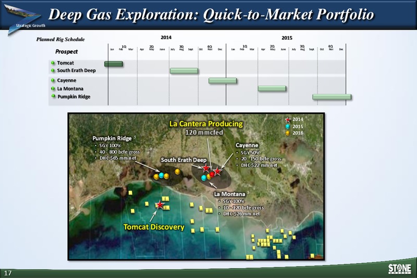Click the Tomcat prospect name
The height and width of the screenshot is (278, 417).
pyautogui.click(x=66, y=63)
